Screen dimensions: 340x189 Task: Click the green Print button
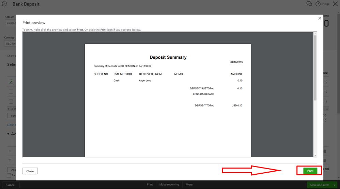310,171
